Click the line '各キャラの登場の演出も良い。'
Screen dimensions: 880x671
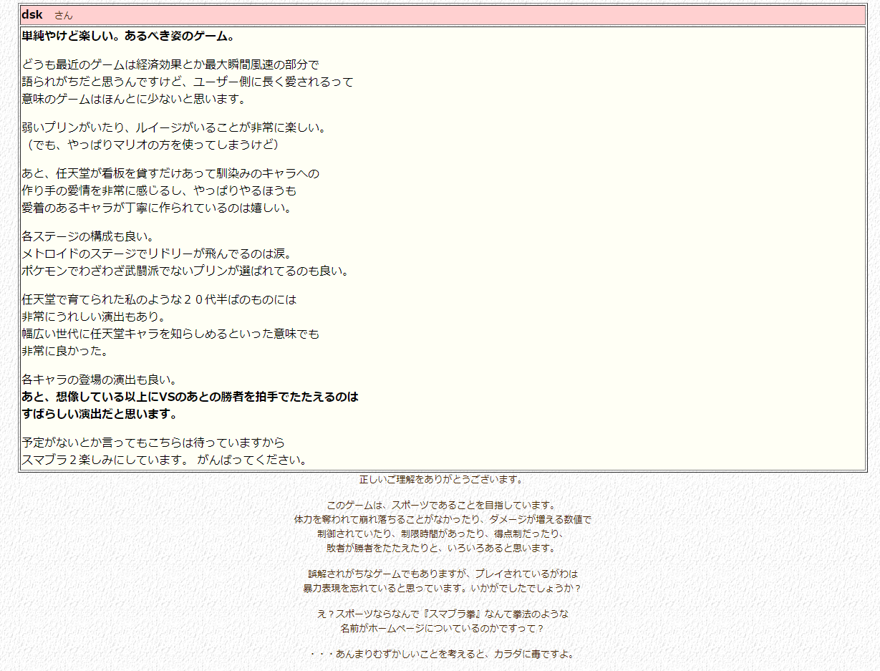[x=100, y=380]
